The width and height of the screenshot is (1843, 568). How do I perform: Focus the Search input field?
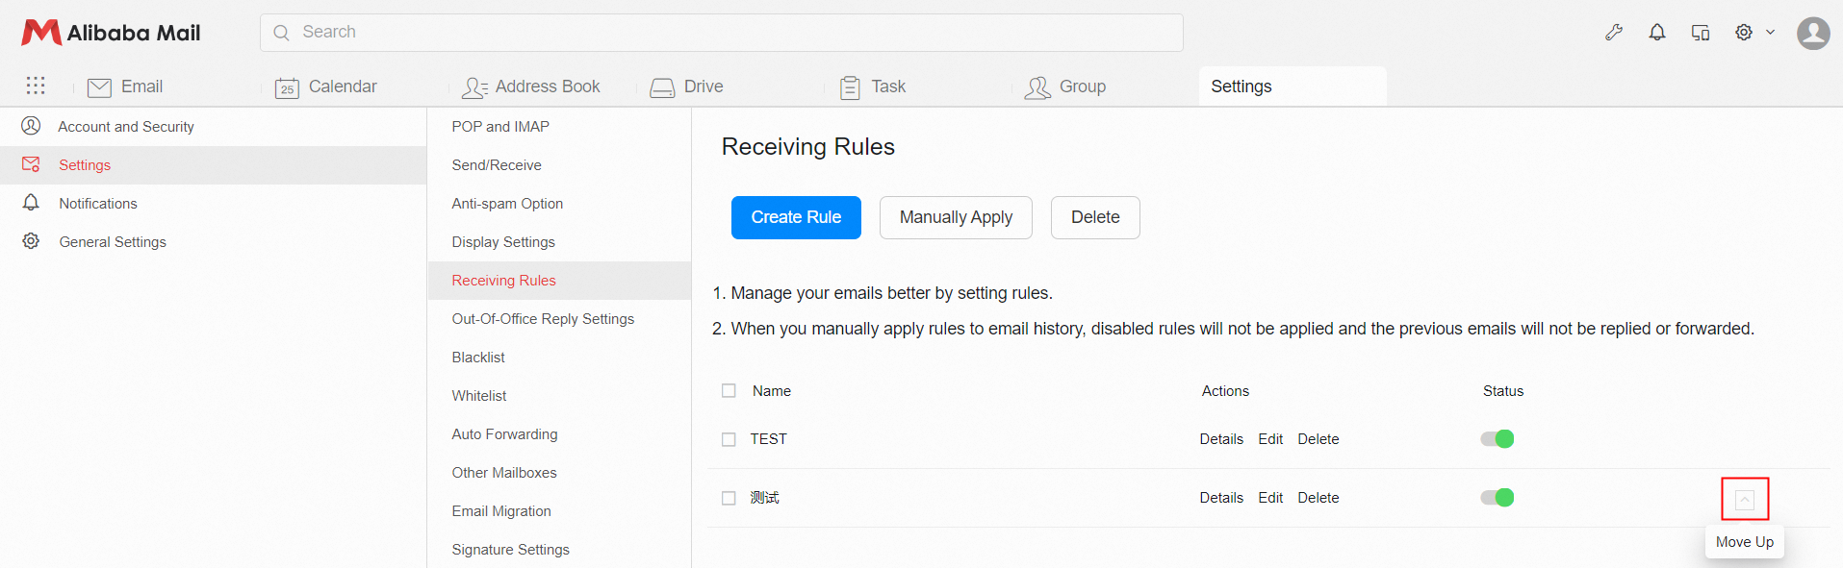pos(721,33)
